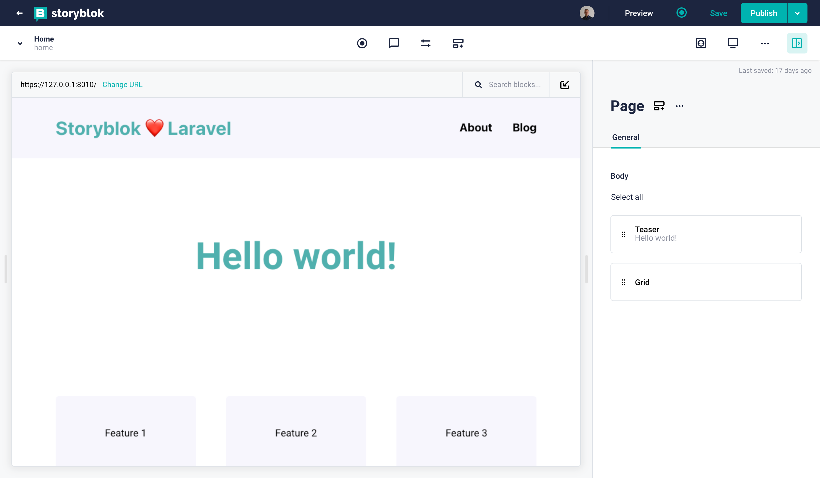Open the Blog nav link

coord(524,128)
